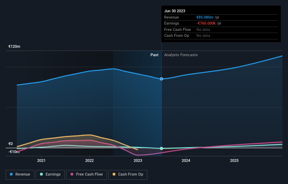
Task: Click the 2023 x-axis label
Action: pyautogui.click(x=138, y=161)
